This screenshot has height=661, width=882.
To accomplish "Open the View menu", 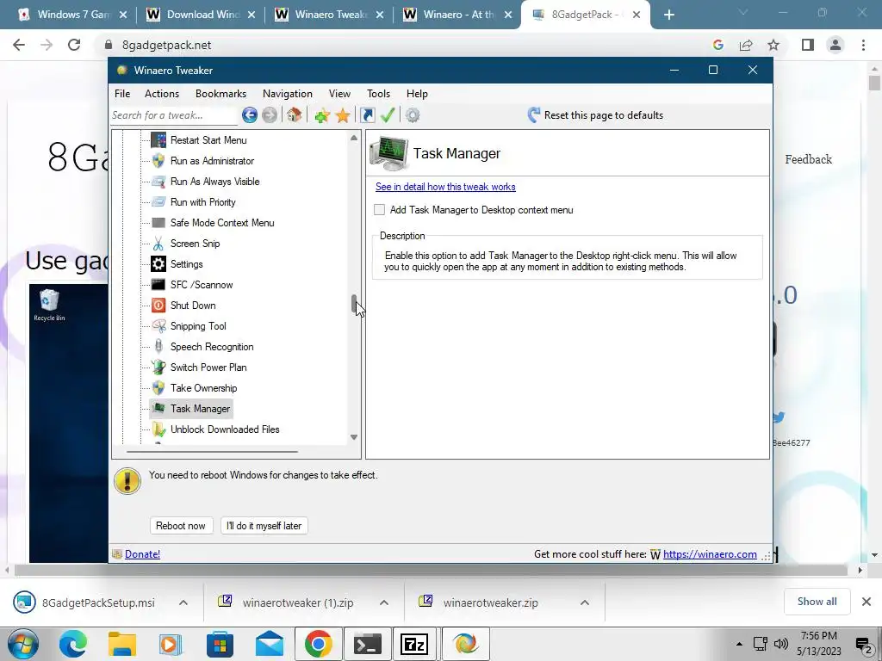I will [x=339, y=94].
